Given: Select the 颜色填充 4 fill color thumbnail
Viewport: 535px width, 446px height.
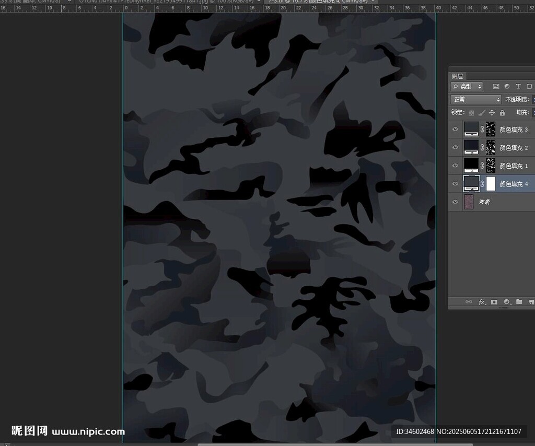Looking at the screenshot, I should [471, 183].
